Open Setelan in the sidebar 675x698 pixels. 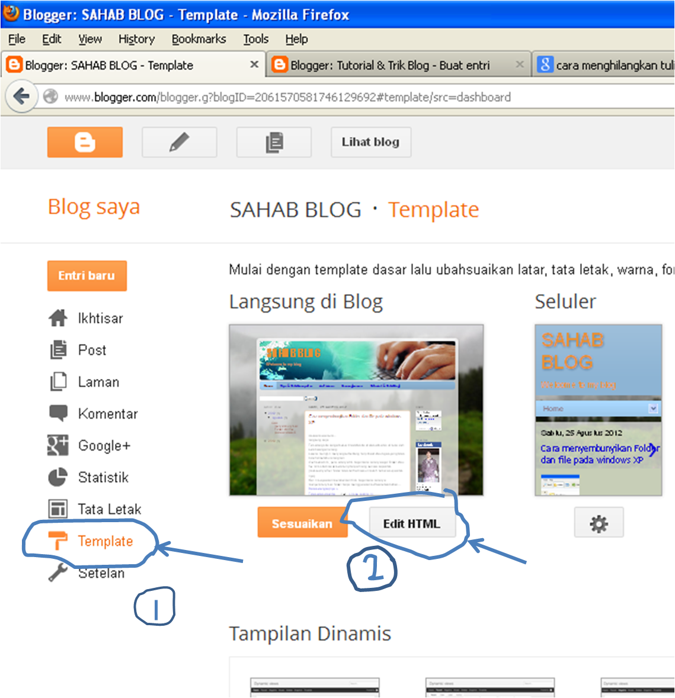(x=101, y=573)
